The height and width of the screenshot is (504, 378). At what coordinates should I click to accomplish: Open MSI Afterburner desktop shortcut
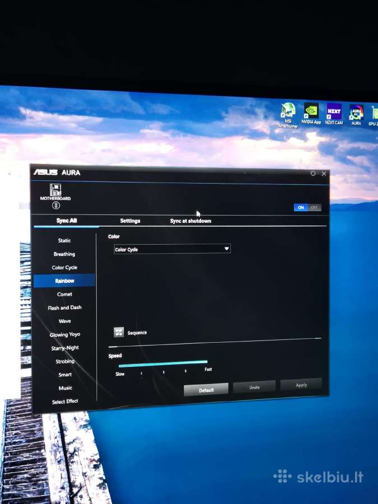click(288, 115)
